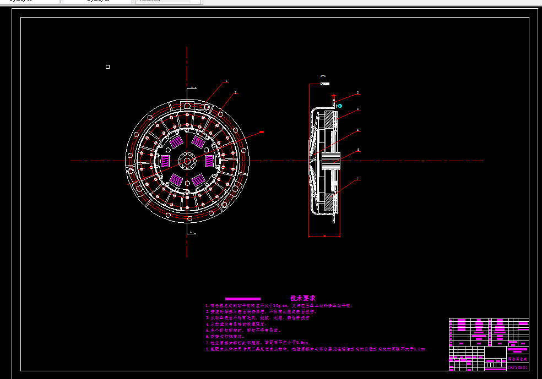Click technical requirement line 6
This screenshot has width=542, height=379.
tap(225, 337)
